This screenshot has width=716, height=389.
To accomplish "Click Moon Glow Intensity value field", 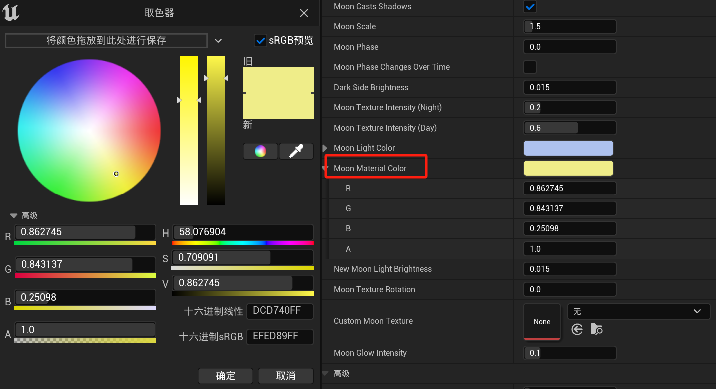I will tap(570, 353).
